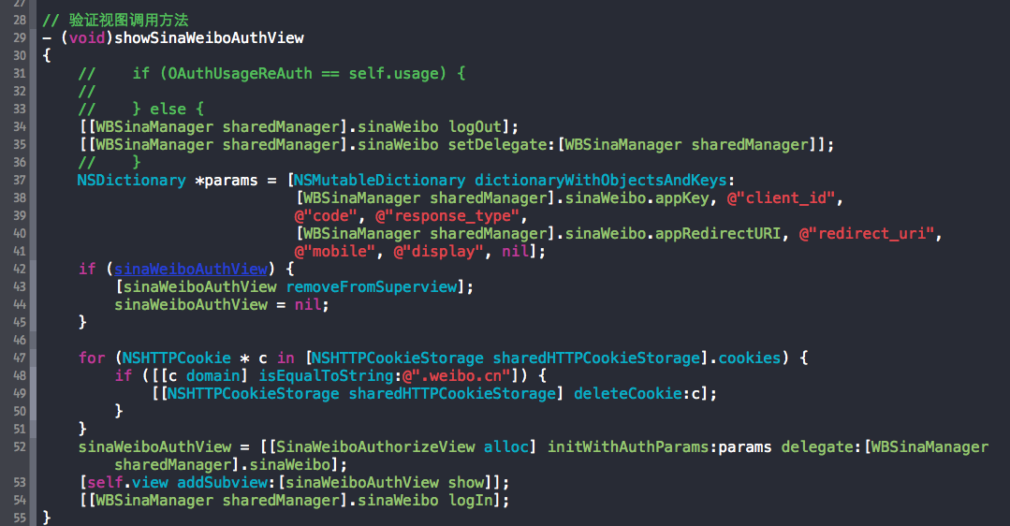This screenshot has height=526, width=1010.
Task: Click the alloc call on line 52
Action: click(x=506, y=446)
